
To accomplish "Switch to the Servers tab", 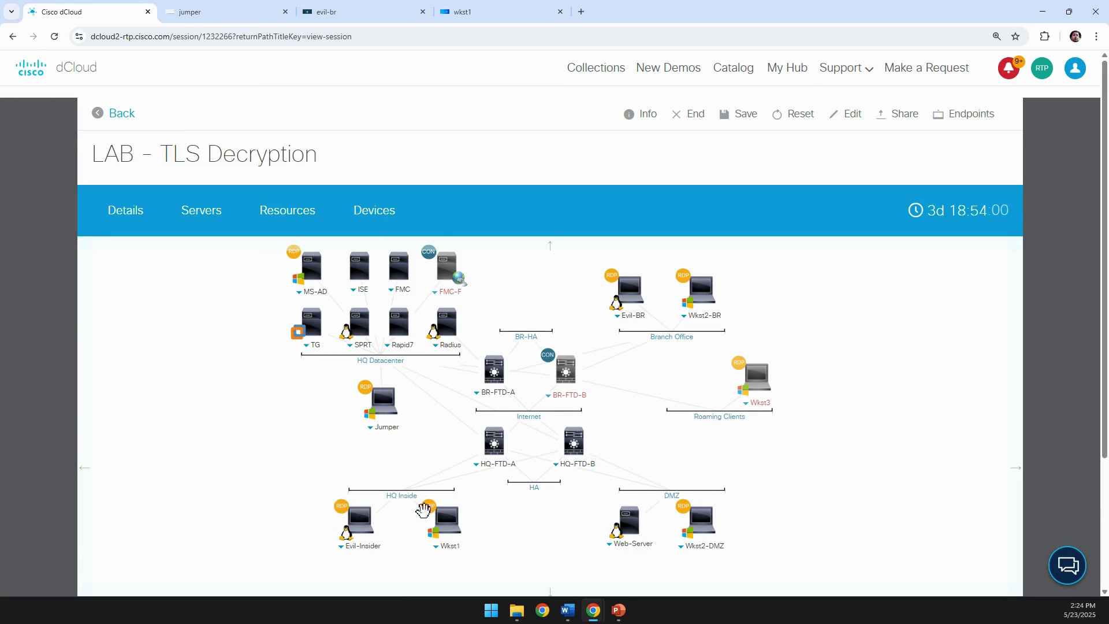I will coord(202,210).
